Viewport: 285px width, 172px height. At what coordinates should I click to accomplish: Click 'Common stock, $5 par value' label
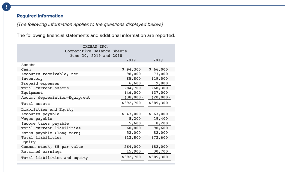[52, 147]
